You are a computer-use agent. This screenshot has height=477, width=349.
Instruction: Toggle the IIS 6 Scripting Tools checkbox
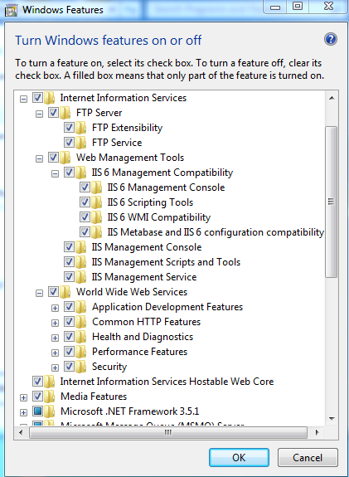pos(85,202)
